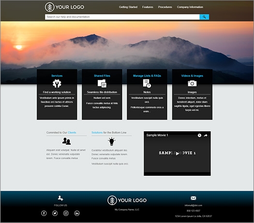This screenshot has height=223, width=254.
Task: Click the Find a working solution heading
Action: pyautogui.click(x=57, y=92)
